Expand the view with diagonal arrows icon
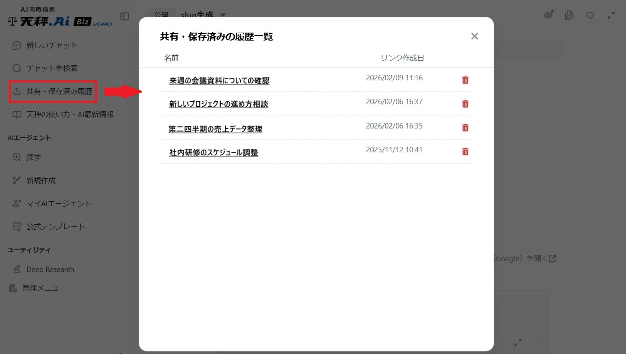This screenshot has height=354, width=626. click(611, 15)
